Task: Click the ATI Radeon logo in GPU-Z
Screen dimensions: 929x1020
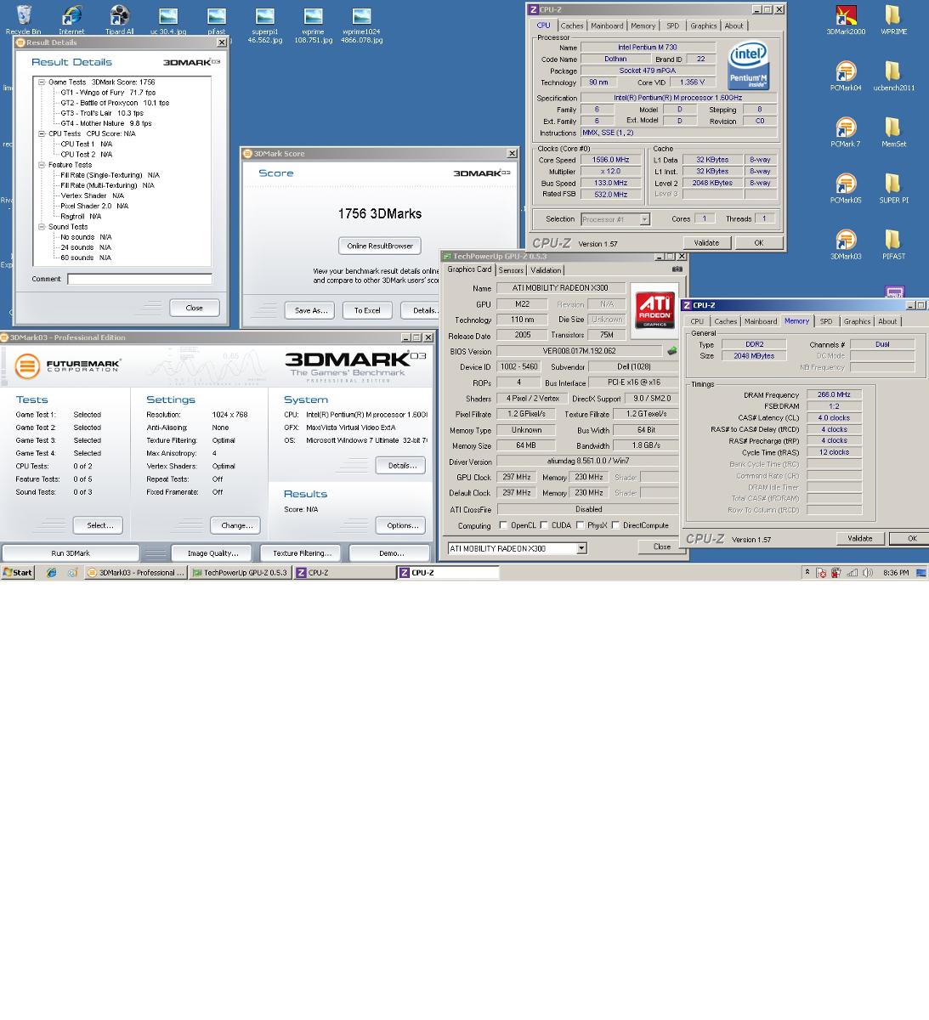Action: coord(654,311)
